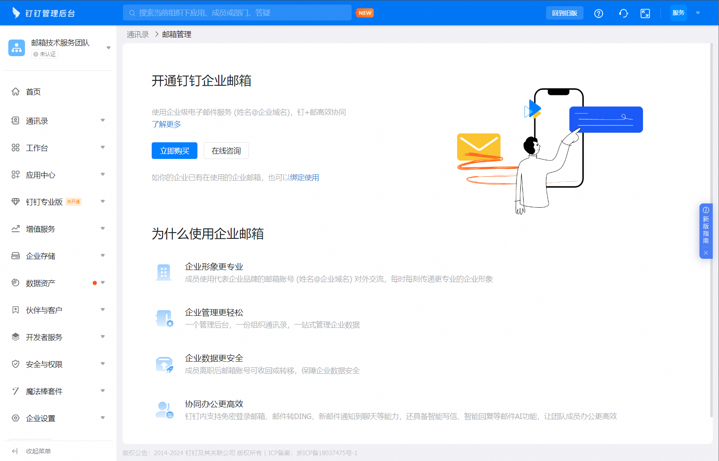Click the 为什么使用企业邮箱 heading
Screen dimensions: 719x461
[x=208, y=234]
